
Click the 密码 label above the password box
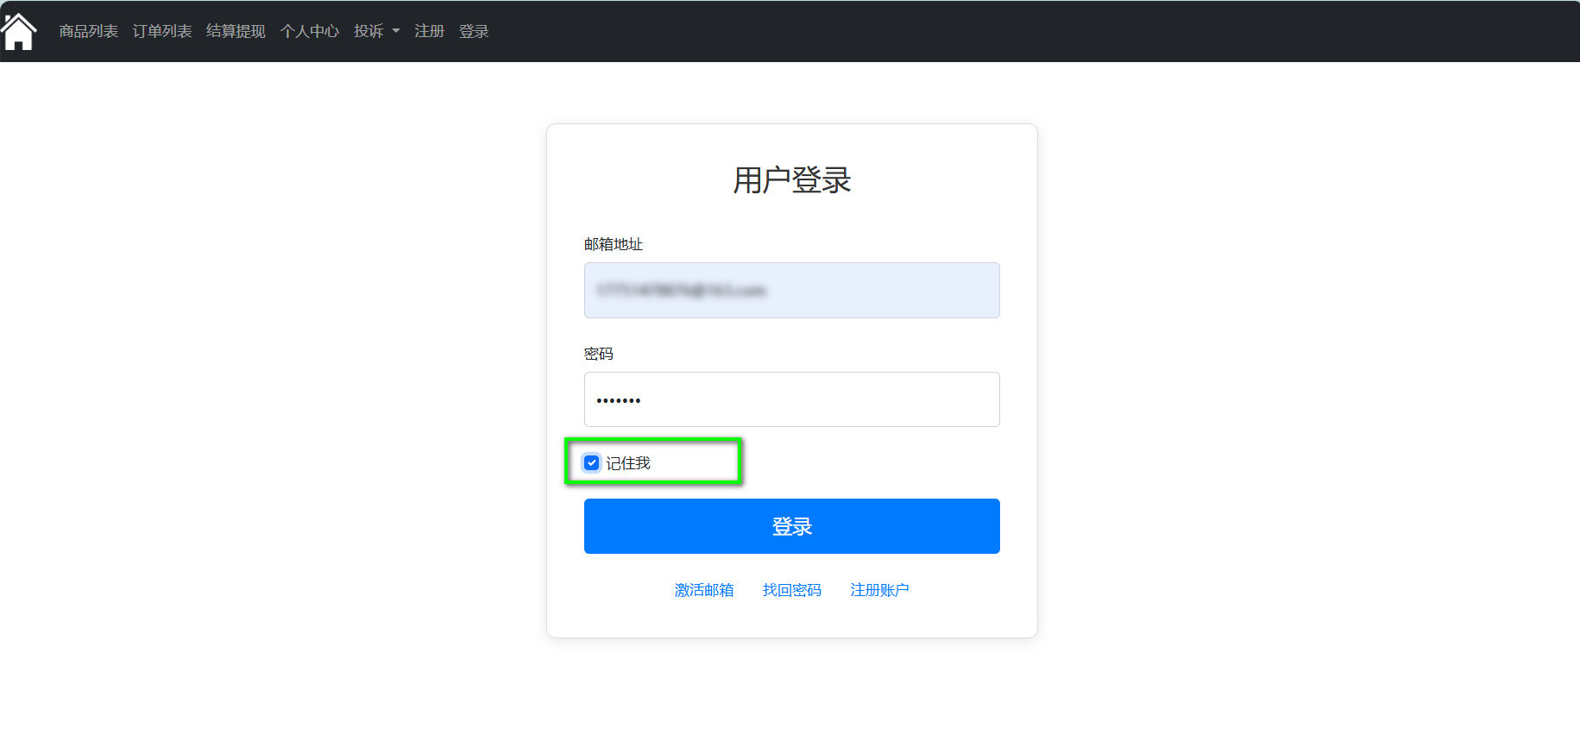599,354
